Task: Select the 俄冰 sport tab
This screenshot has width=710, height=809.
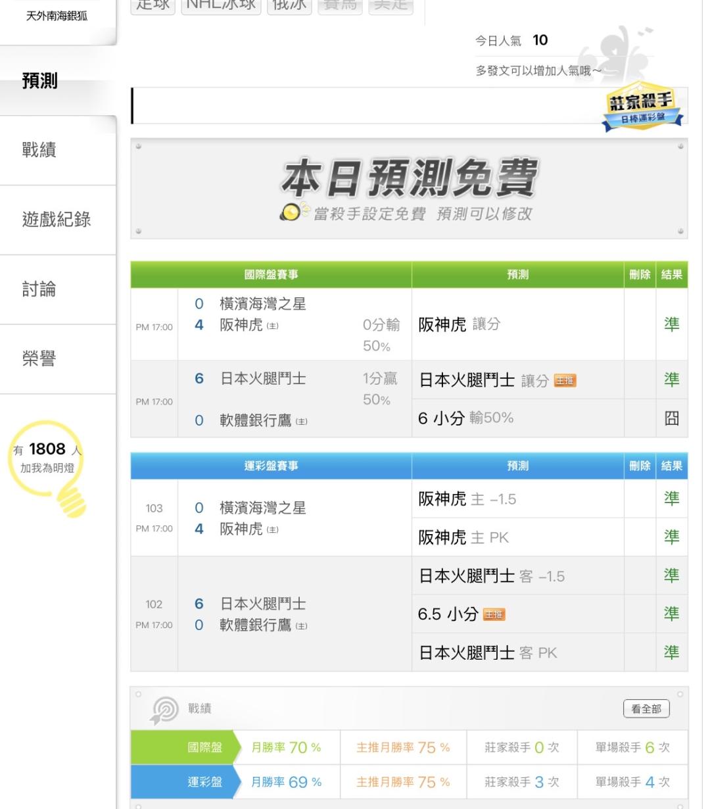Action: pos(289,6)
